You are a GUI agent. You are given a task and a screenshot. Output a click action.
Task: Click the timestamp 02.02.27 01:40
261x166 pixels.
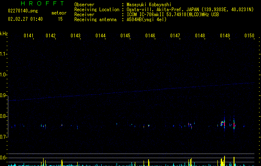(25, 19)
